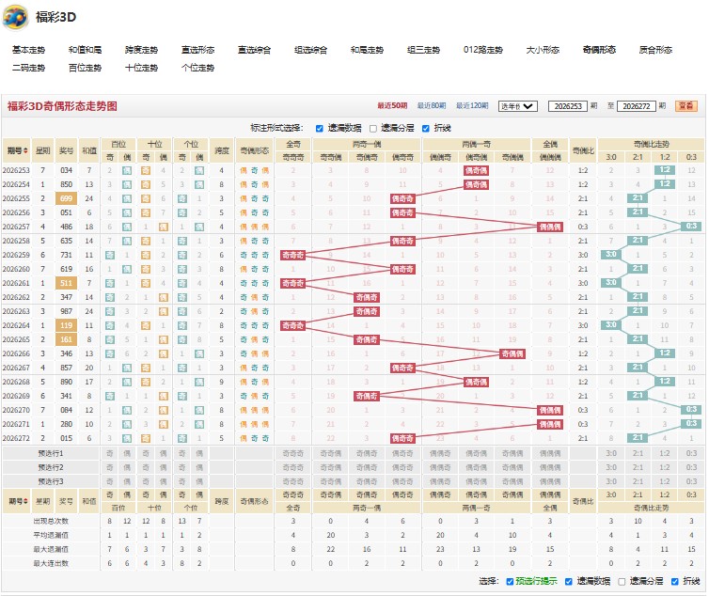Toggle bottom 折线 checkbox
Image resolution: width=709 pixels, height=596 pixels.
[x=674, y=582]
